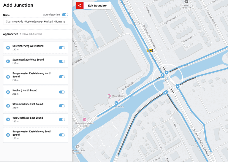Click the Stommeerkade West Bound arrow icon

coord(8,61)
